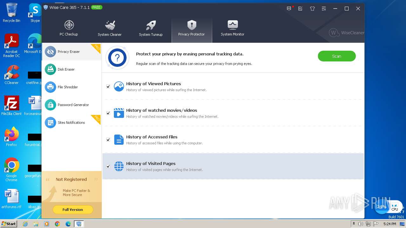This screenshot has width=406, height=228.
Task: Open Internet Explorer from taskbar
Action: (25, 224)
